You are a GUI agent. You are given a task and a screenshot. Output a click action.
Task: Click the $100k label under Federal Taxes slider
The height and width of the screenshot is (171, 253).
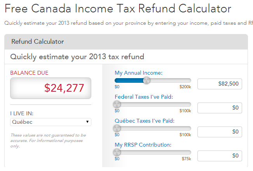pos(185,111)
